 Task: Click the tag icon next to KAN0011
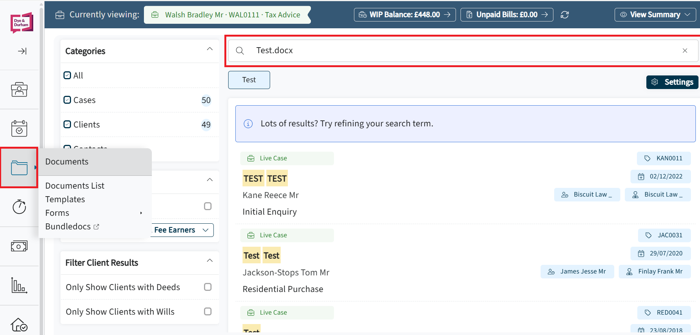pyautogui.click(x=647, y=158)
